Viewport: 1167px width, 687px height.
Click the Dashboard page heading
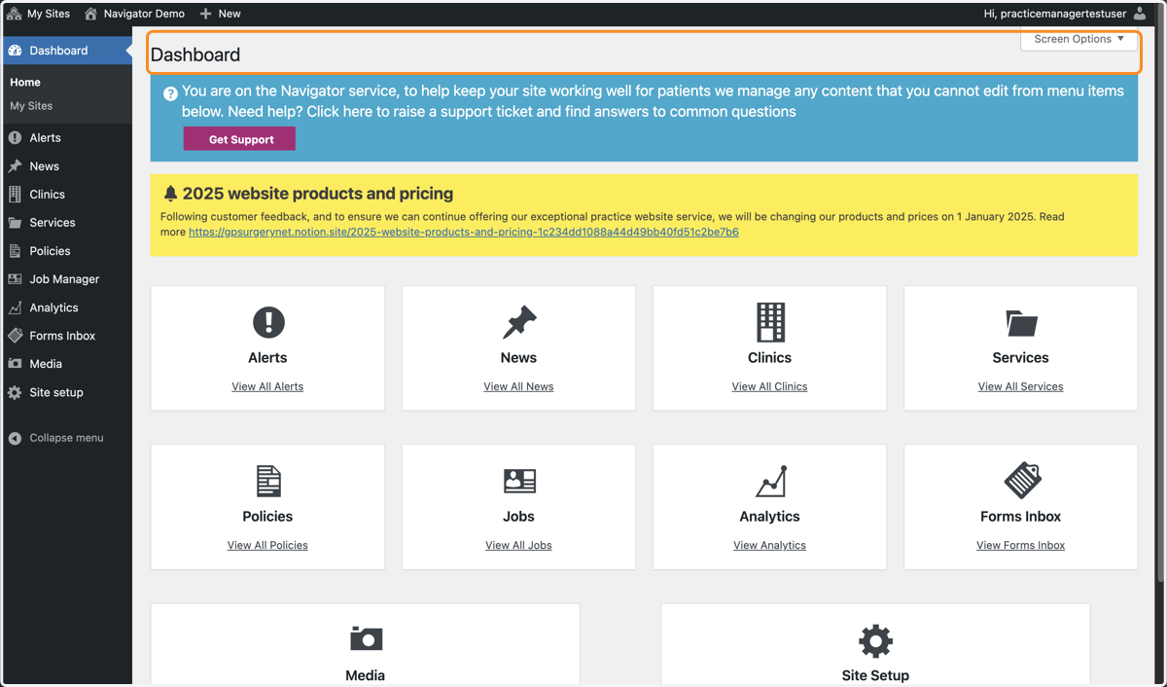(195, 55)
